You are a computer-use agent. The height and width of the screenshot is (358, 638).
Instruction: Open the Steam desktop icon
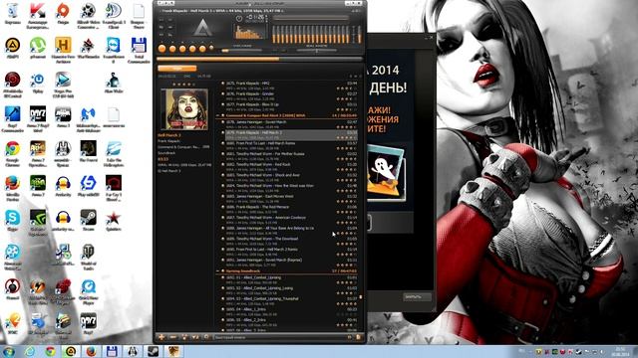coord(88,221)
